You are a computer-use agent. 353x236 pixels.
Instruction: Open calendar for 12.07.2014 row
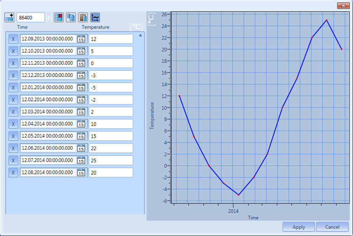point(81,161)
